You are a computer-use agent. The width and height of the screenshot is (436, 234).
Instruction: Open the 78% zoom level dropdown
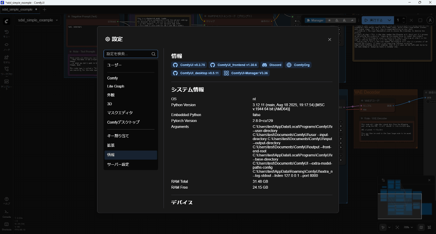pyautogui.click(x=408, y=227)
